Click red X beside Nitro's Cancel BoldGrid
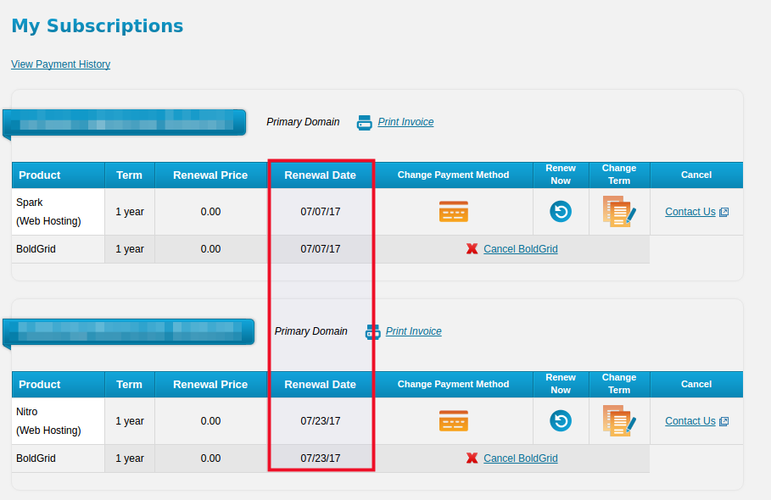This screenshot has height=500, width=771. tap(472, 458)
